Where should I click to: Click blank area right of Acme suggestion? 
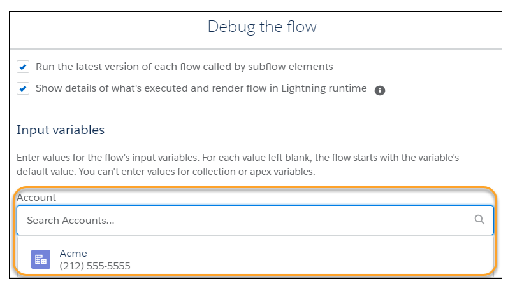(x=311, y=259)
